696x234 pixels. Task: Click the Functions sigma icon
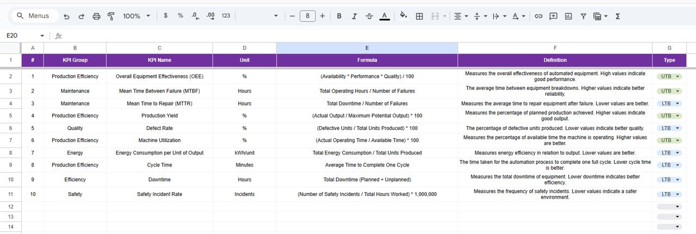618,16
